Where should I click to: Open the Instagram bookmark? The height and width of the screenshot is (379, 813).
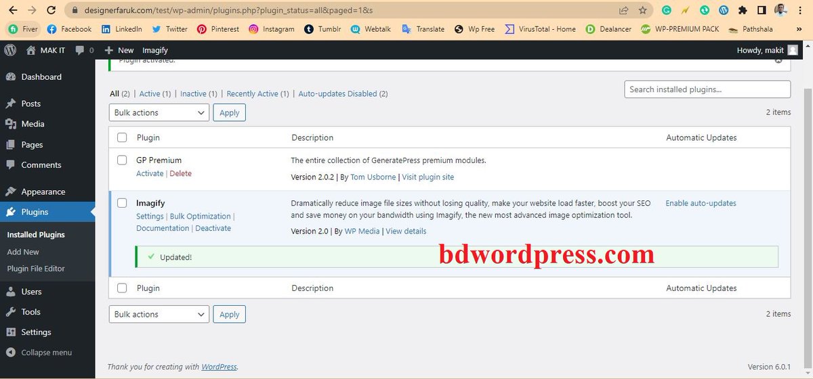(271, 29)
